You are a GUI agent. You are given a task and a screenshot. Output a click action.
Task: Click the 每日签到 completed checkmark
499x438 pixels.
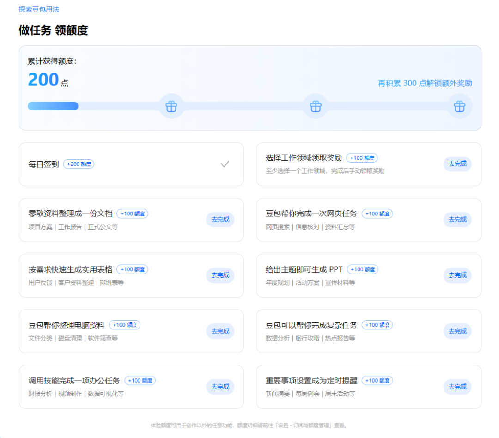(x=225, y=164)
